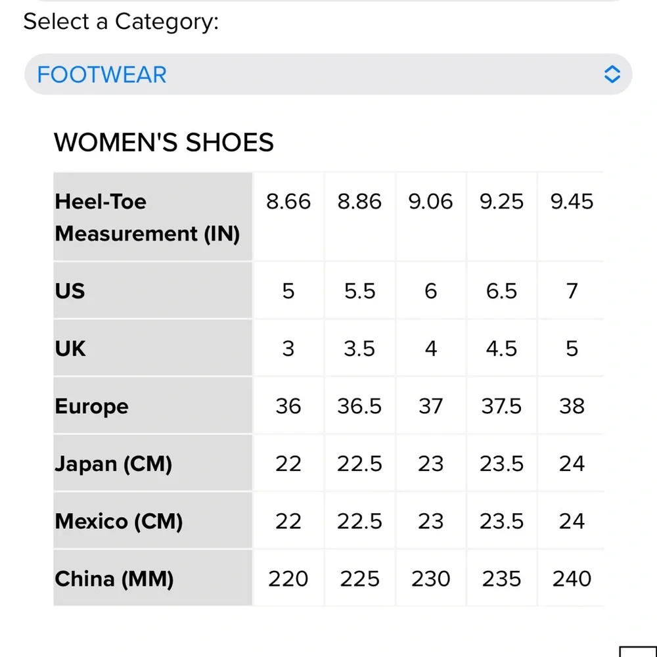Click the US size 6.5 cell

[501, 290]
